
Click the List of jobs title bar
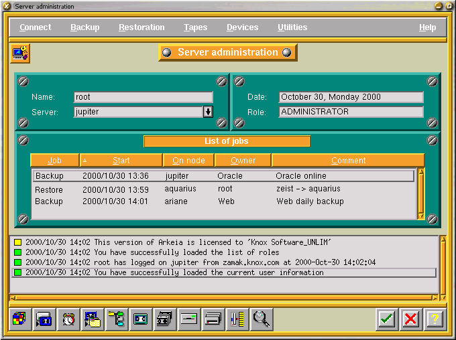pos(227,141)
